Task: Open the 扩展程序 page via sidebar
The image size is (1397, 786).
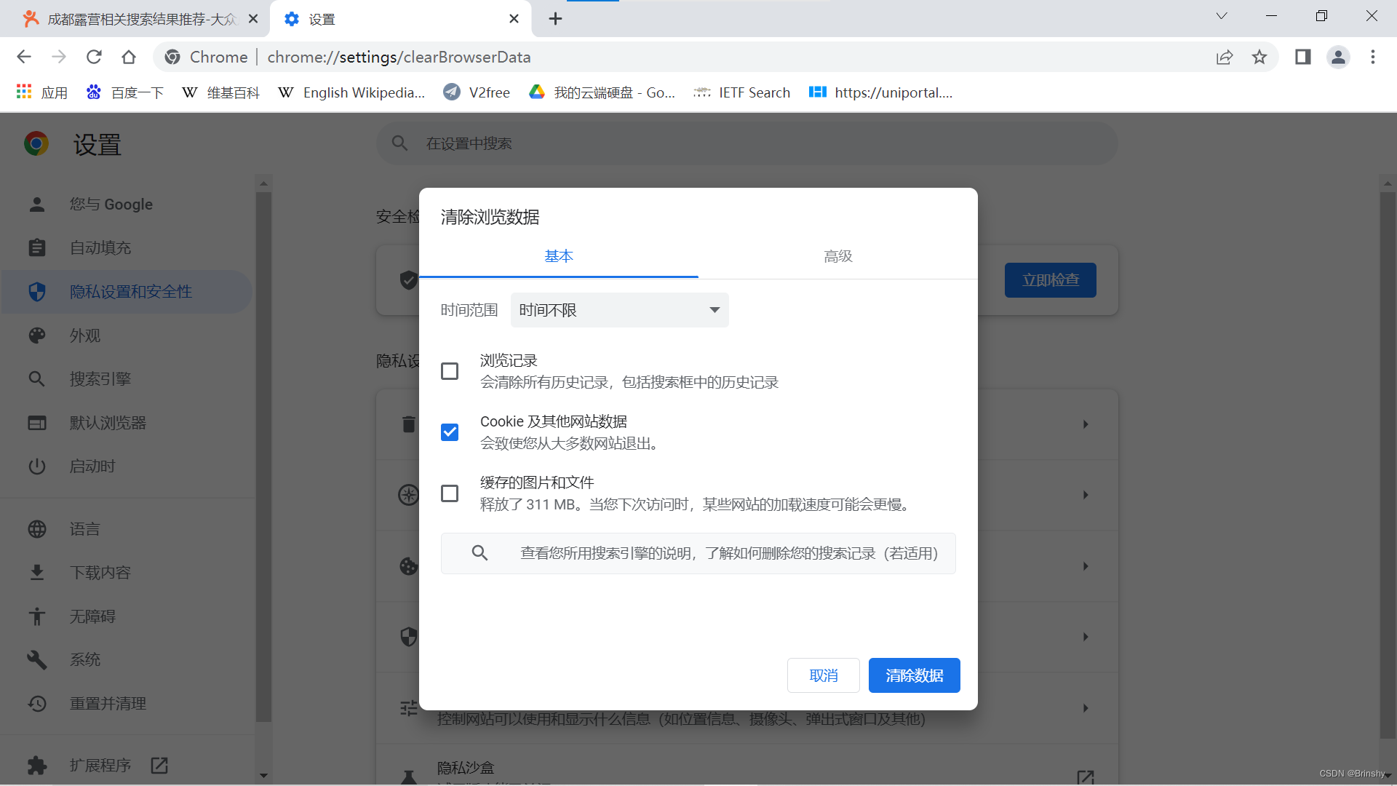Action: pos(100,765)
